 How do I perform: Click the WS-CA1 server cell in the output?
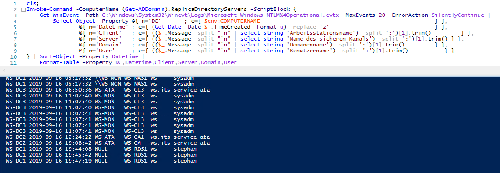pos(134,137)
